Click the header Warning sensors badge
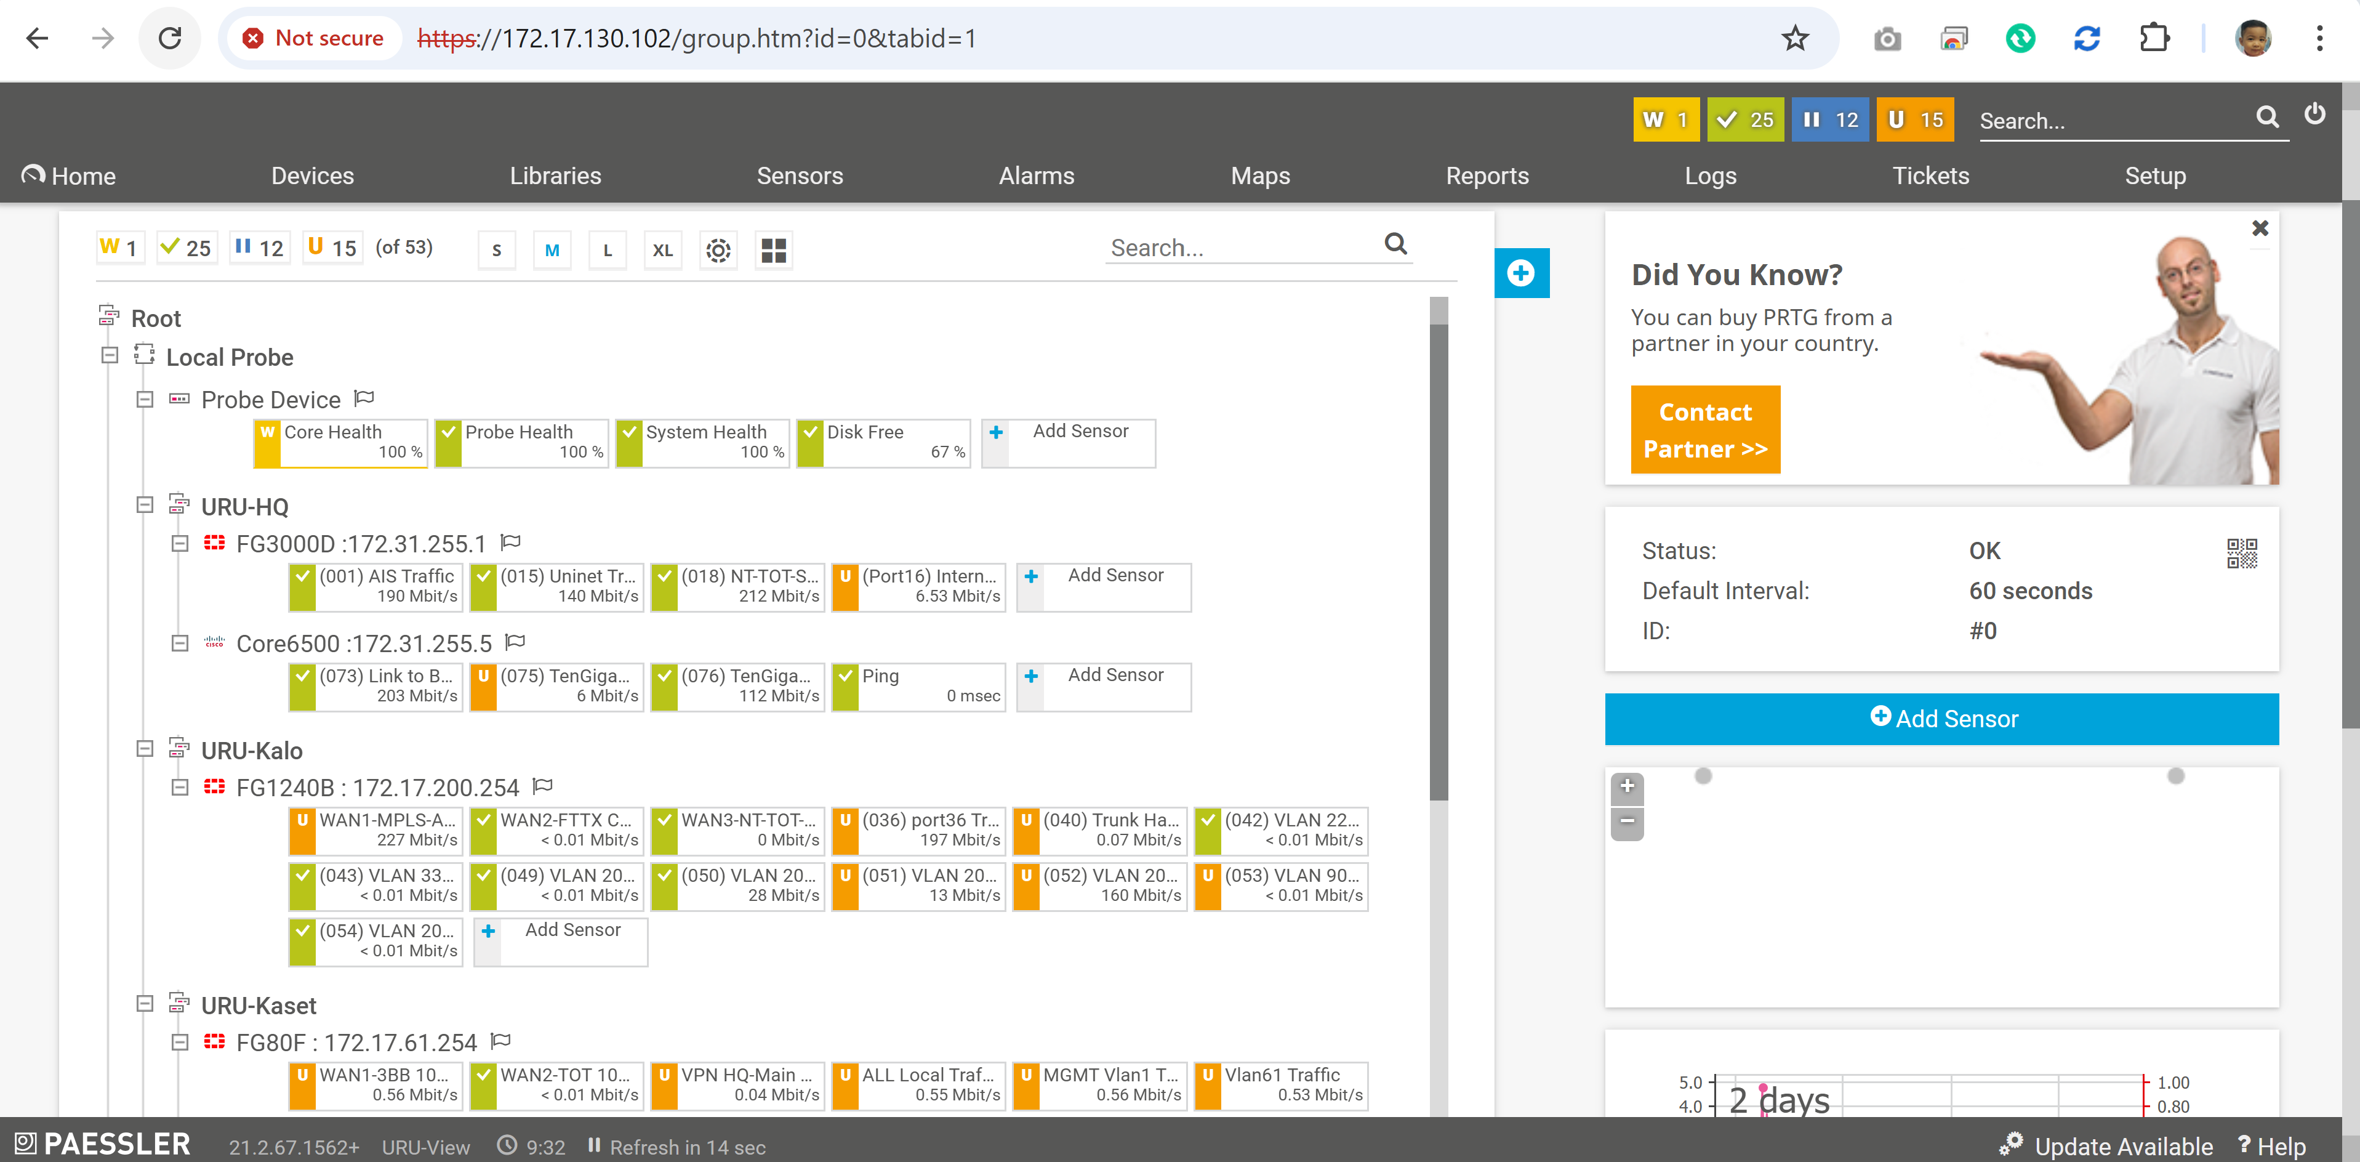 point(1666,119)
